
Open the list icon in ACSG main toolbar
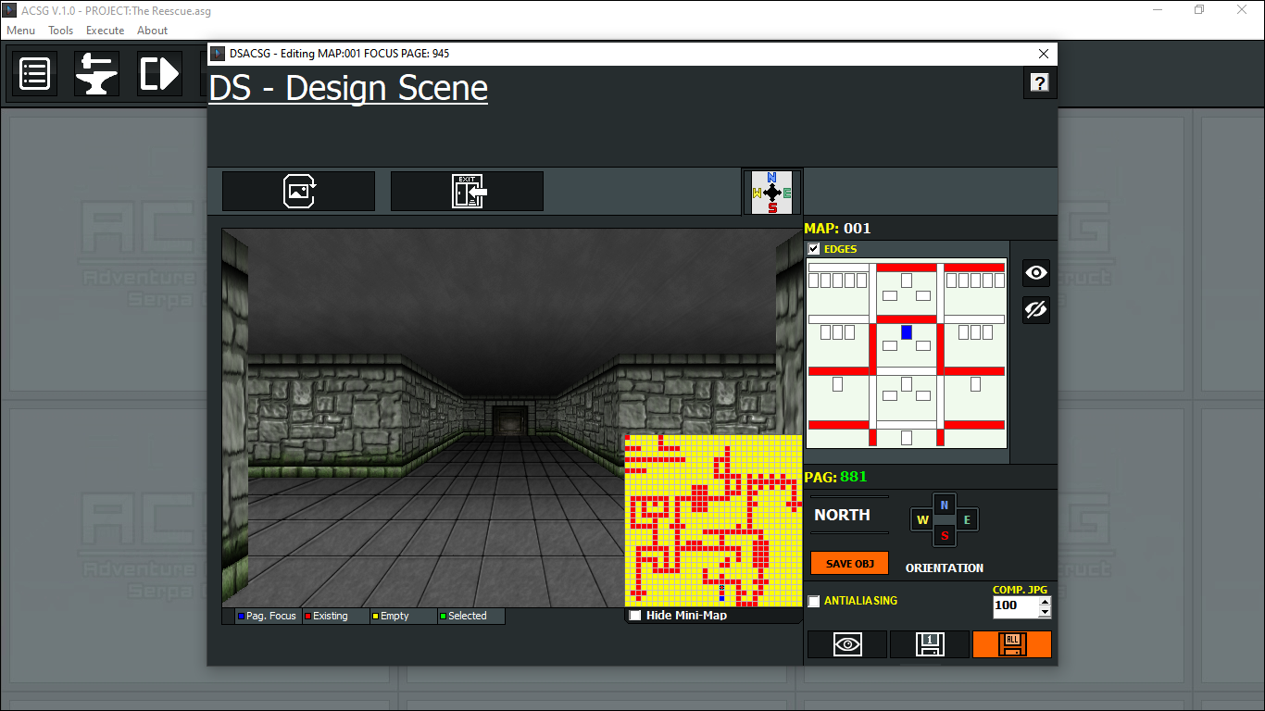(34, 74)
